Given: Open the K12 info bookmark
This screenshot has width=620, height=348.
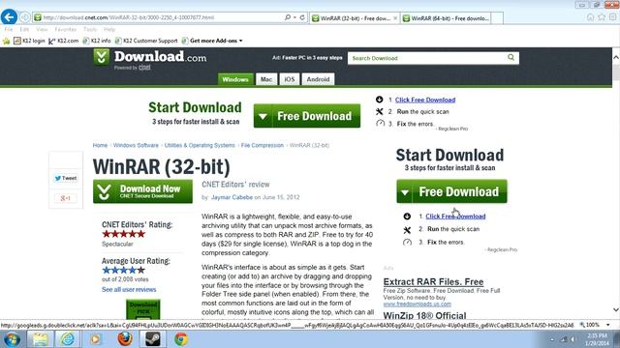Looking at the screenshot, I should (97, 41).
